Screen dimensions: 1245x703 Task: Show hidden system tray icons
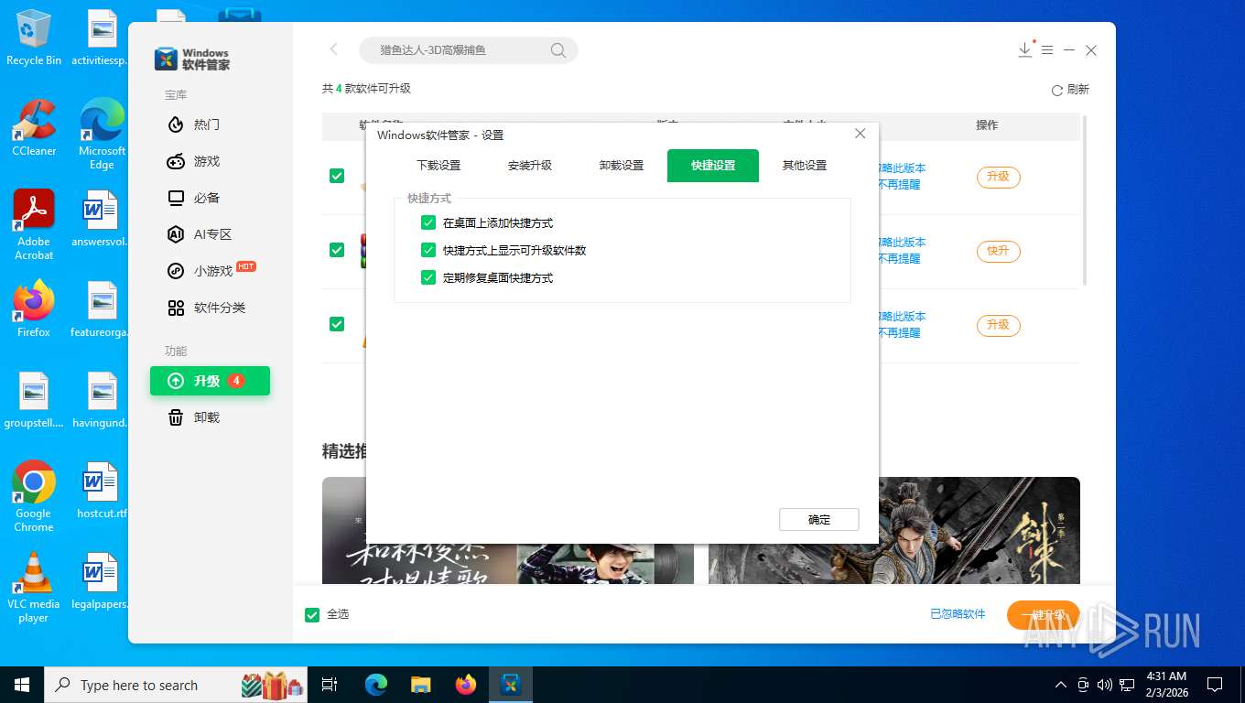[1061, 685]
